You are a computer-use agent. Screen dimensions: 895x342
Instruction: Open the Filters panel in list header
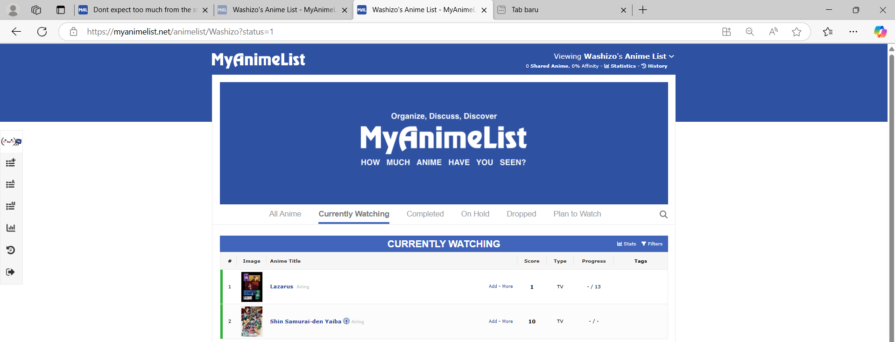click(x=652, y=244)
